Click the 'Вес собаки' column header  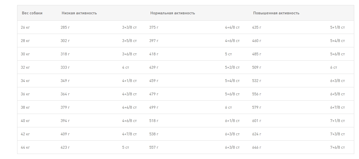coord(32,13)
